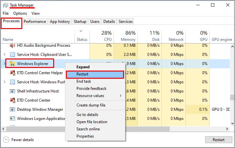Switch to the Startup tab
This screenshot has width=235, height=148.
point(80,22)
